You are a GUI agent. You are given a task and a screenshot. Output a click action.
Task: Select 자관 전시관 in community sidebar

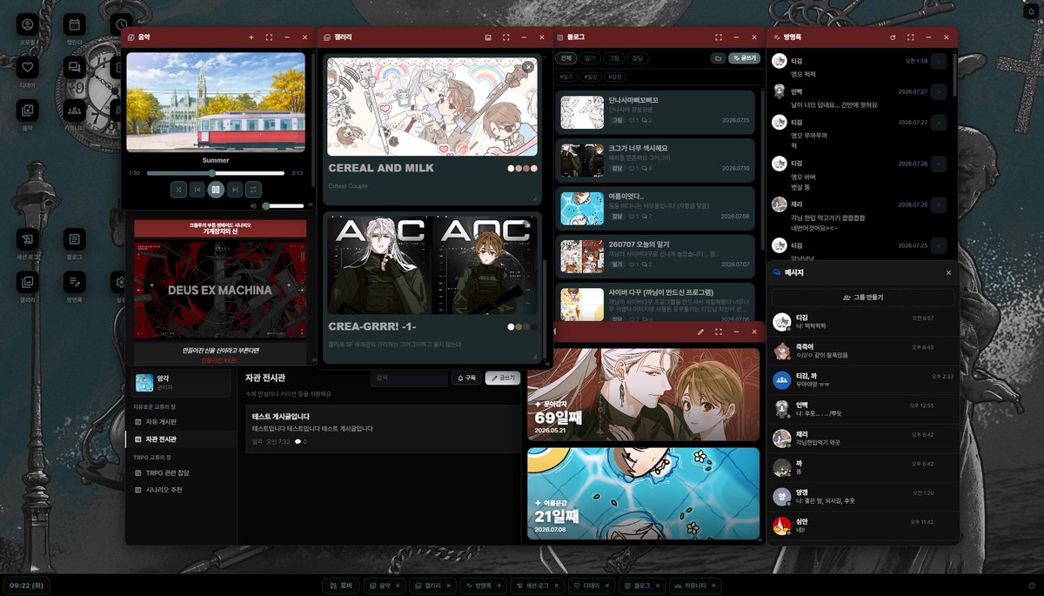182,439
